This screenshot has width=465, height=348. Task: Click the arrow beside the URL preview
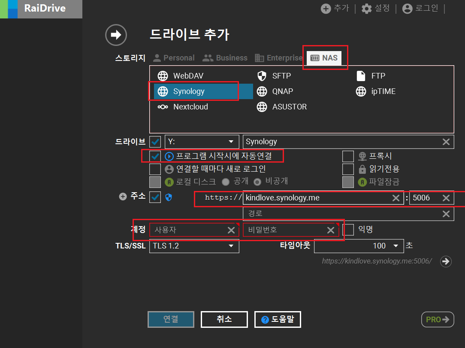click(446, 261)
